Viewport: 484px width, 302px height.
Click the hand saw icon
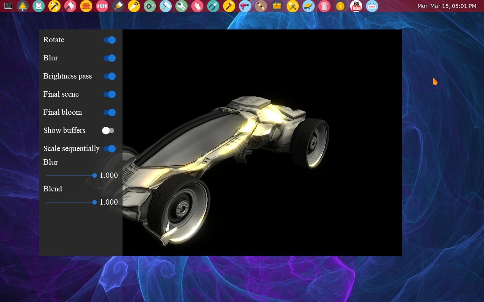click(x=134, y=6)
